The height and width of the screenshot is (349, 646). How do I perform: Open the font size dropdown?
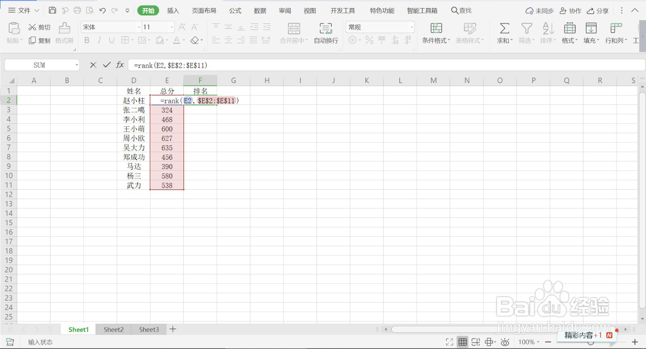pos(172,27)
